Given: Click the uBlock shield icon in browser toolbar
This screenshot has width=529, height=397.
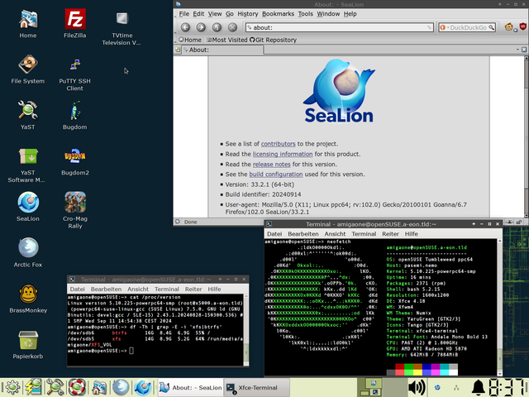Looking at the screenshot, I should click(x=522, y=26).
